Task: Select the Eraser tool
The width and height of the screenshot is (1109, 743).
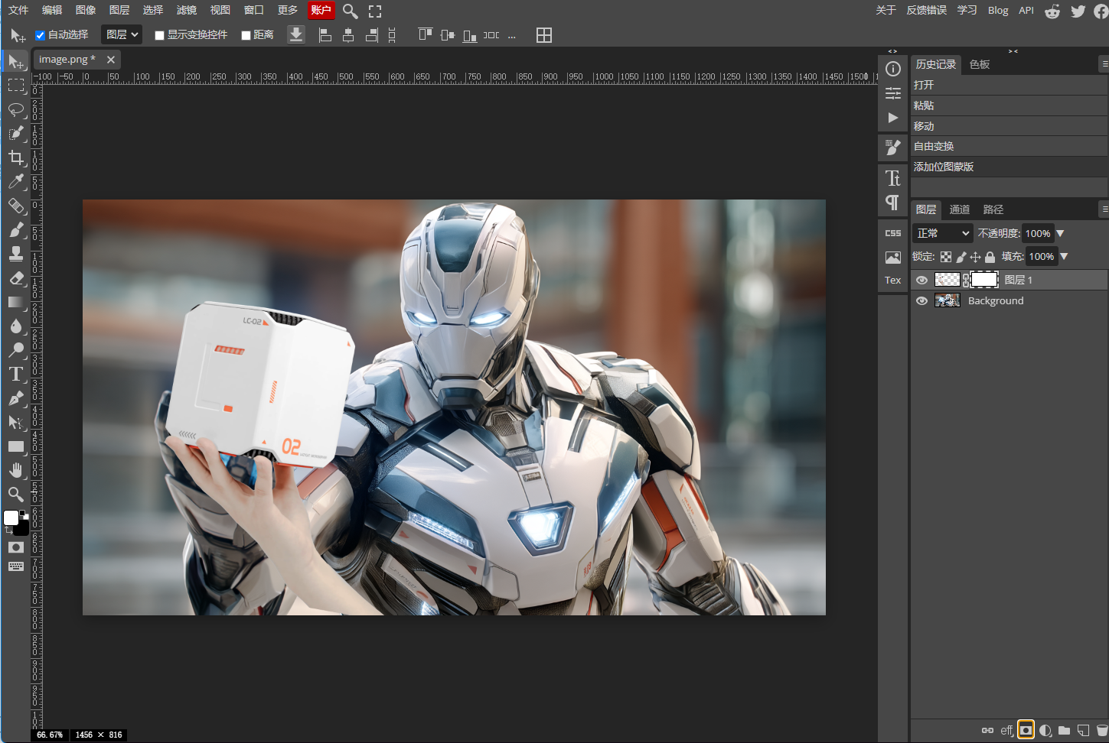Action: pos(16,278)
